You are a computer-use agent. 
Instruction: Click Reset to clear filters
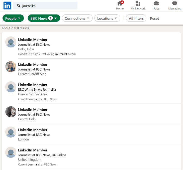pyautogui.click(x=154, y=18)
